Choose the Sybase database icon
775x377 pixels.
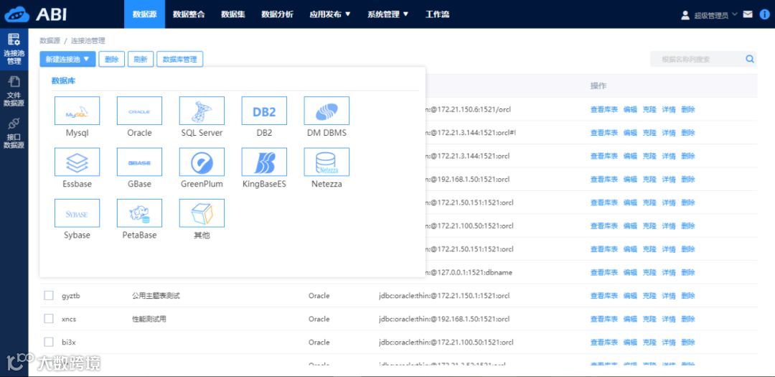click(x=77, y=213)
